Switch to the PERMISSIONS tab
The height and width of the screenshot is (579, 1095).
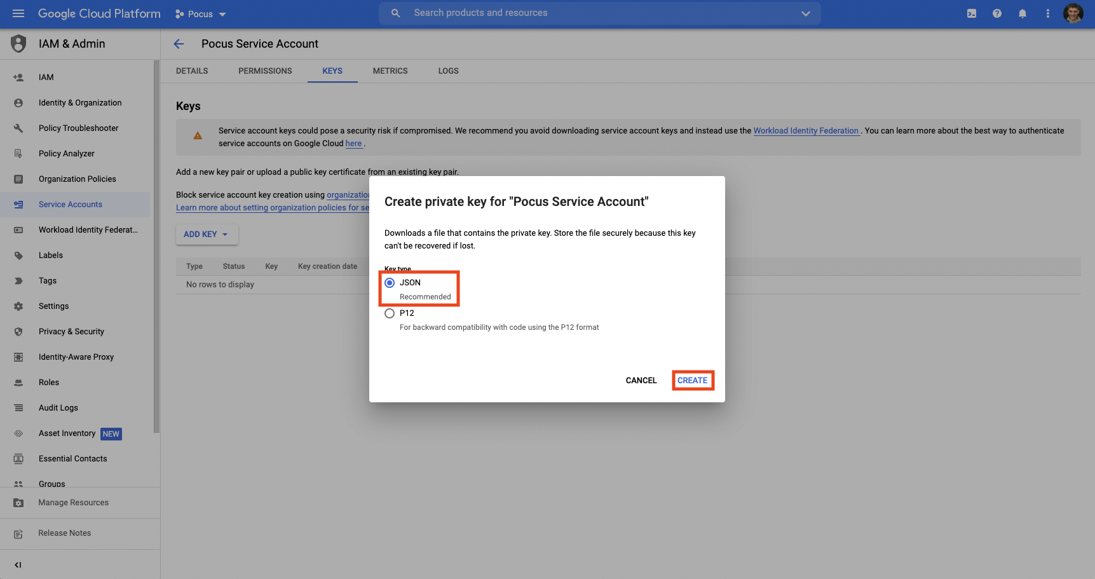[265, 71]
